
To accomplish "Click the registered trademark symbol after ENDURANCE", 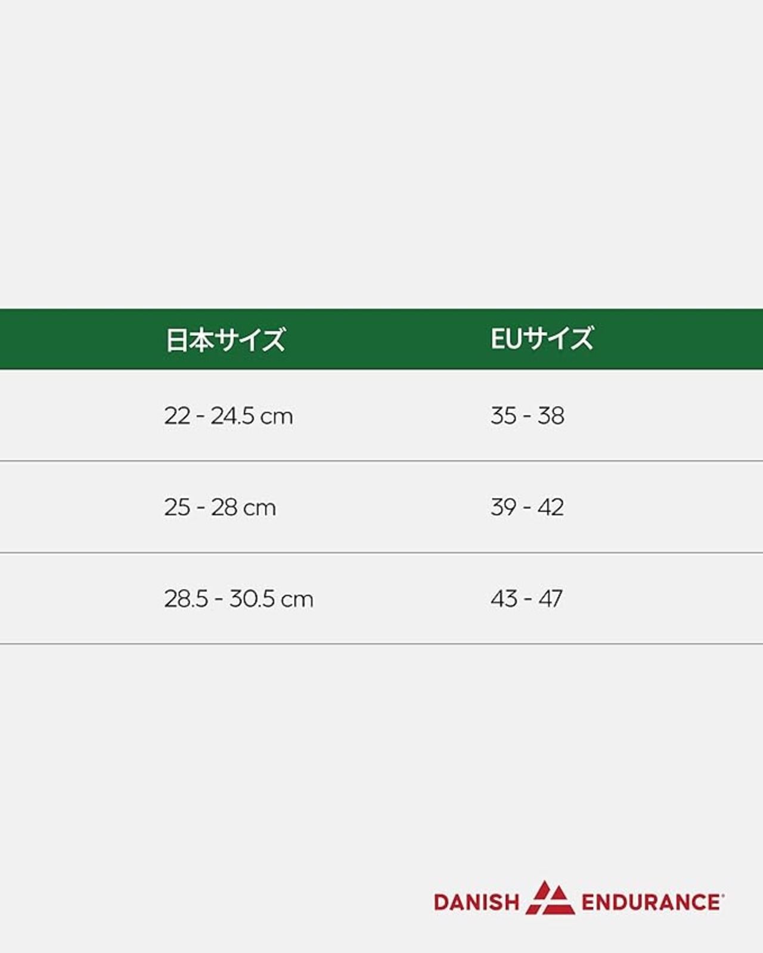I will pyautogui.click(x=722, y=895).
